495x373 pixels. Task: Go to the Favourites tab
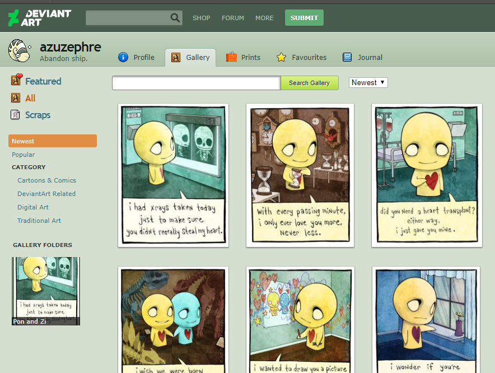[x=301, y=58]
